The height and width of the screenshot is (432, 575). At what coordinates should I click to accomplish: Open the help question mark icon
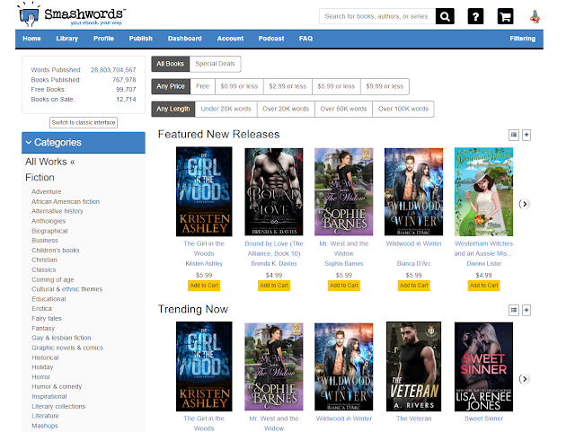(475, 16)
